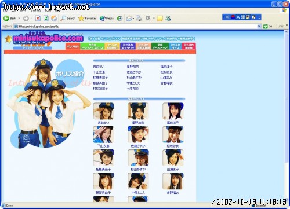Open the 山浦まみ profile photo thumbnail
This screenshot has width=290, height=209.
pyautogui.click(x=173, y=158)
